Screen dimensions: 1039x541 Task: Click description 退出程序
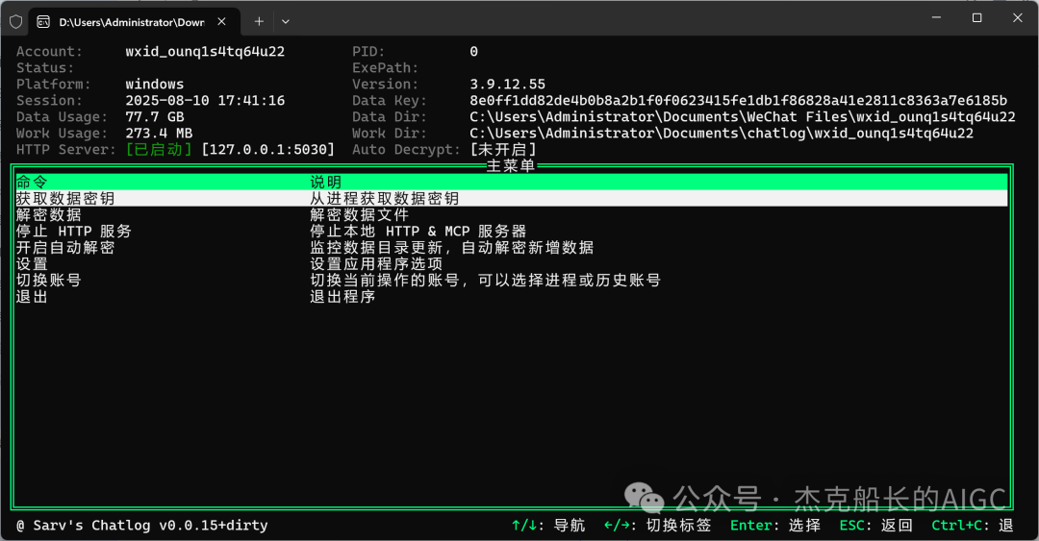[342, 297]
